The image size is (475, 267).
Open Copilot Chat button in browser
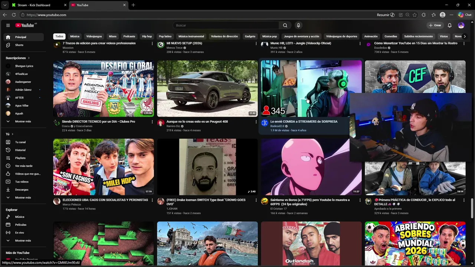point(465,15)
